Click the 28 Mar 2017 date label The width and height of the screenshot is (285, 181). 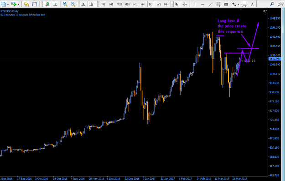tap(240, 179)
